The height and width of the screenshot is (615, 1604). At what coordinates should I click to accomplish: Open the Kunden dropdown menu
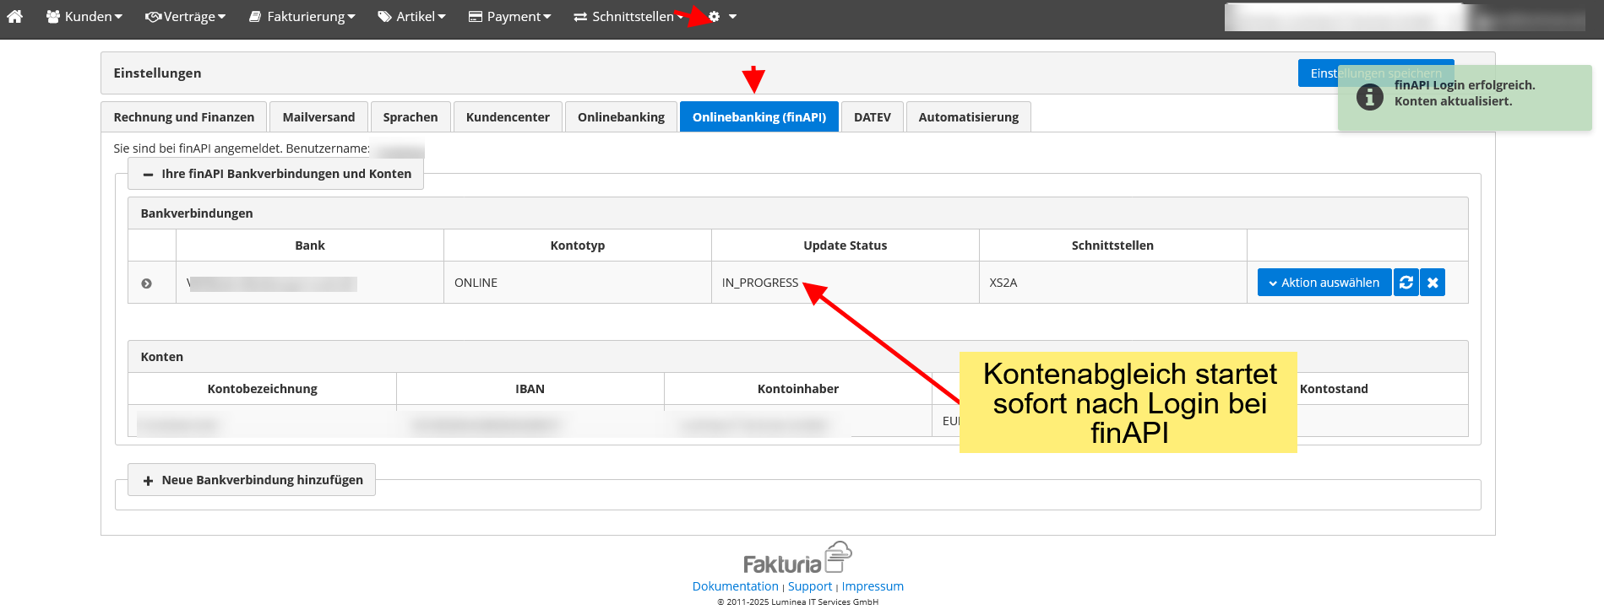click(x=84, y=16)
